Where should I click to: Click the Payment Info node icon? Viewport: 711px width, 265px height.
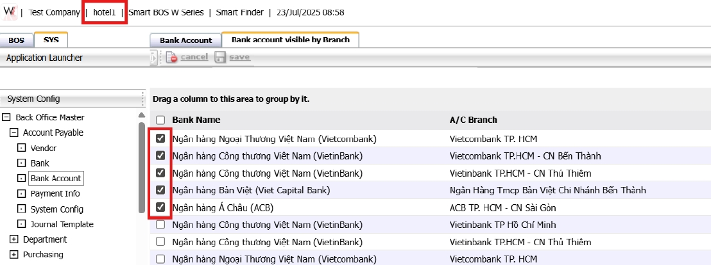coord(22,193)
